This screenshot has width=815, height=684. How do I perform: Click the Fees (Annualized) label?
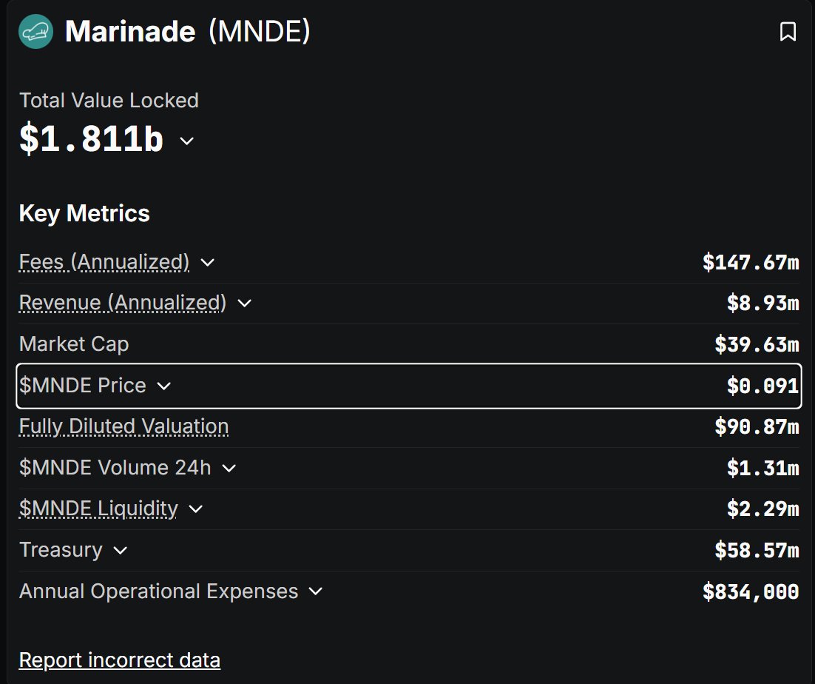(x=104, y=261)
